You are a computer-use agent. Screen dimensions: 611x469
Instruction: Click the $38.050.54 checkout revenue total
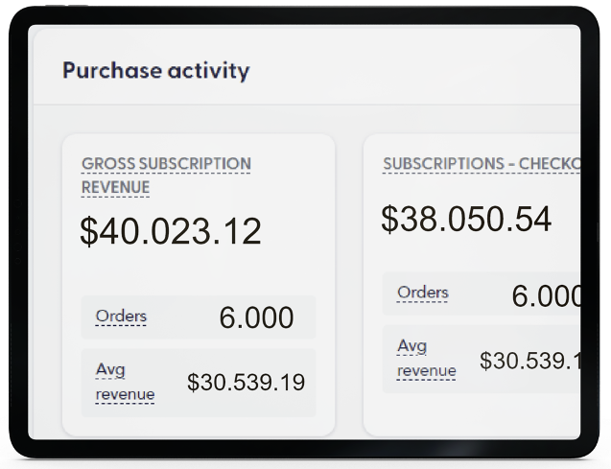pos(466,219)
